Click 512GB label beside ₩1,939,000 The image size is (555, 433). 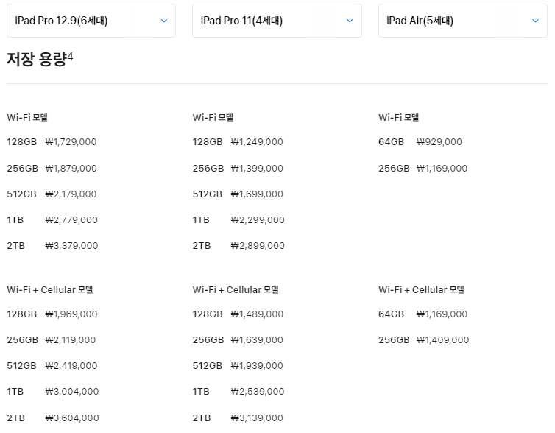(x=208, y=366)
